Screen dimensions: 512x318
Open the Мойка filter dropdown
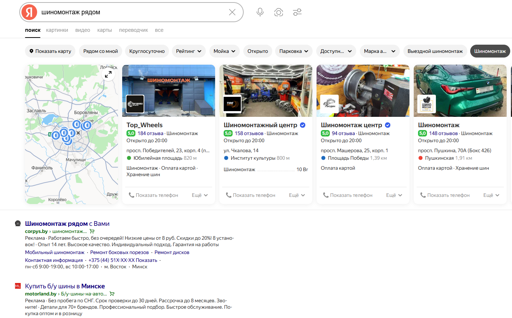[224, 51]
